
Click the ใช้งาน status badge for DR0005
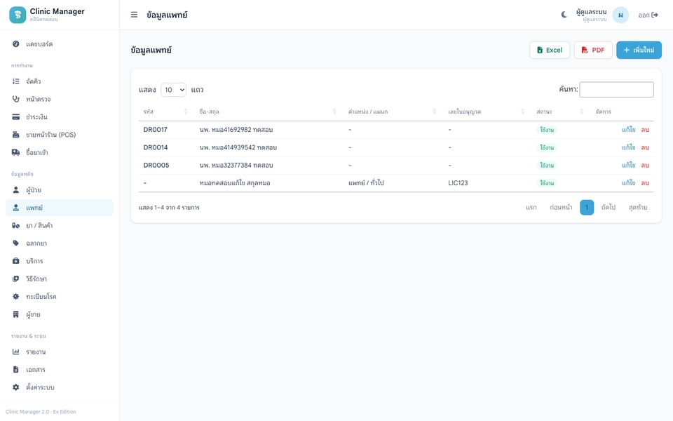[547, 165]
